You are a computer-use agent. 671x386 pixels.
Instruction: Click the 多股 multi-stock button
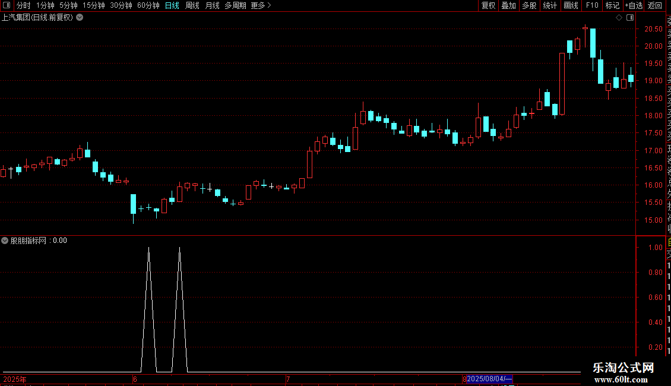[x=529, y=5]
